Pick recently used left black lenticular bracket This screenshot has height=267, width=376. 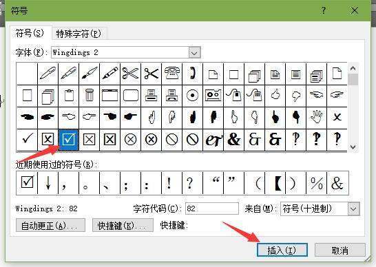[275, 182]
